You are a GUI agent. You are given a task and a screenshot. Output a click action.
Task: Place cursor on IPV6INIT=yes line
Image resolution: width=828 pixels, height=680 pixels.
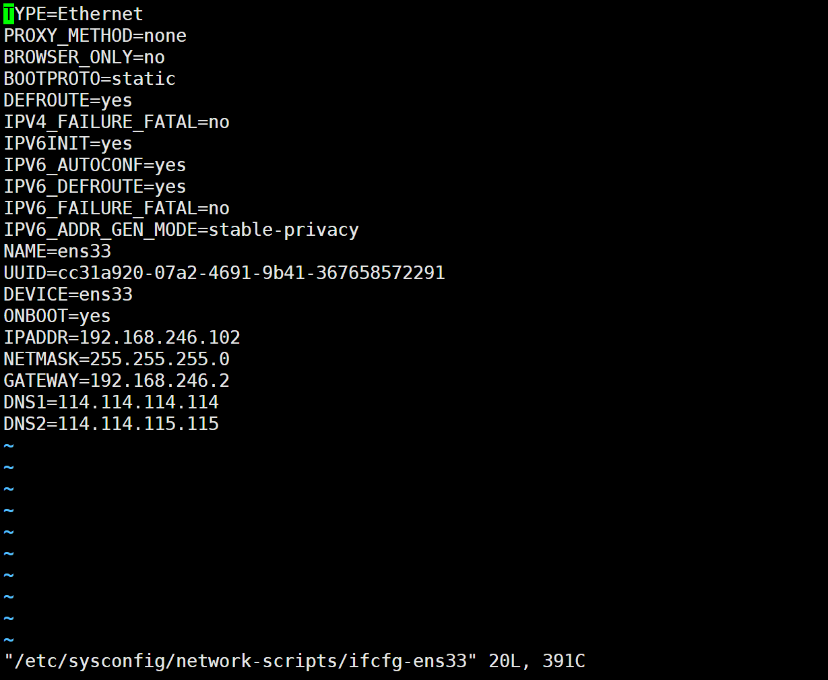[x=68, y=144]
